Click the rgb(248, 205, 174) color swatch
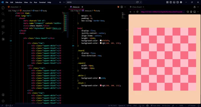The width and height of the screenshot is (201, 107). (x=100, y=43)
